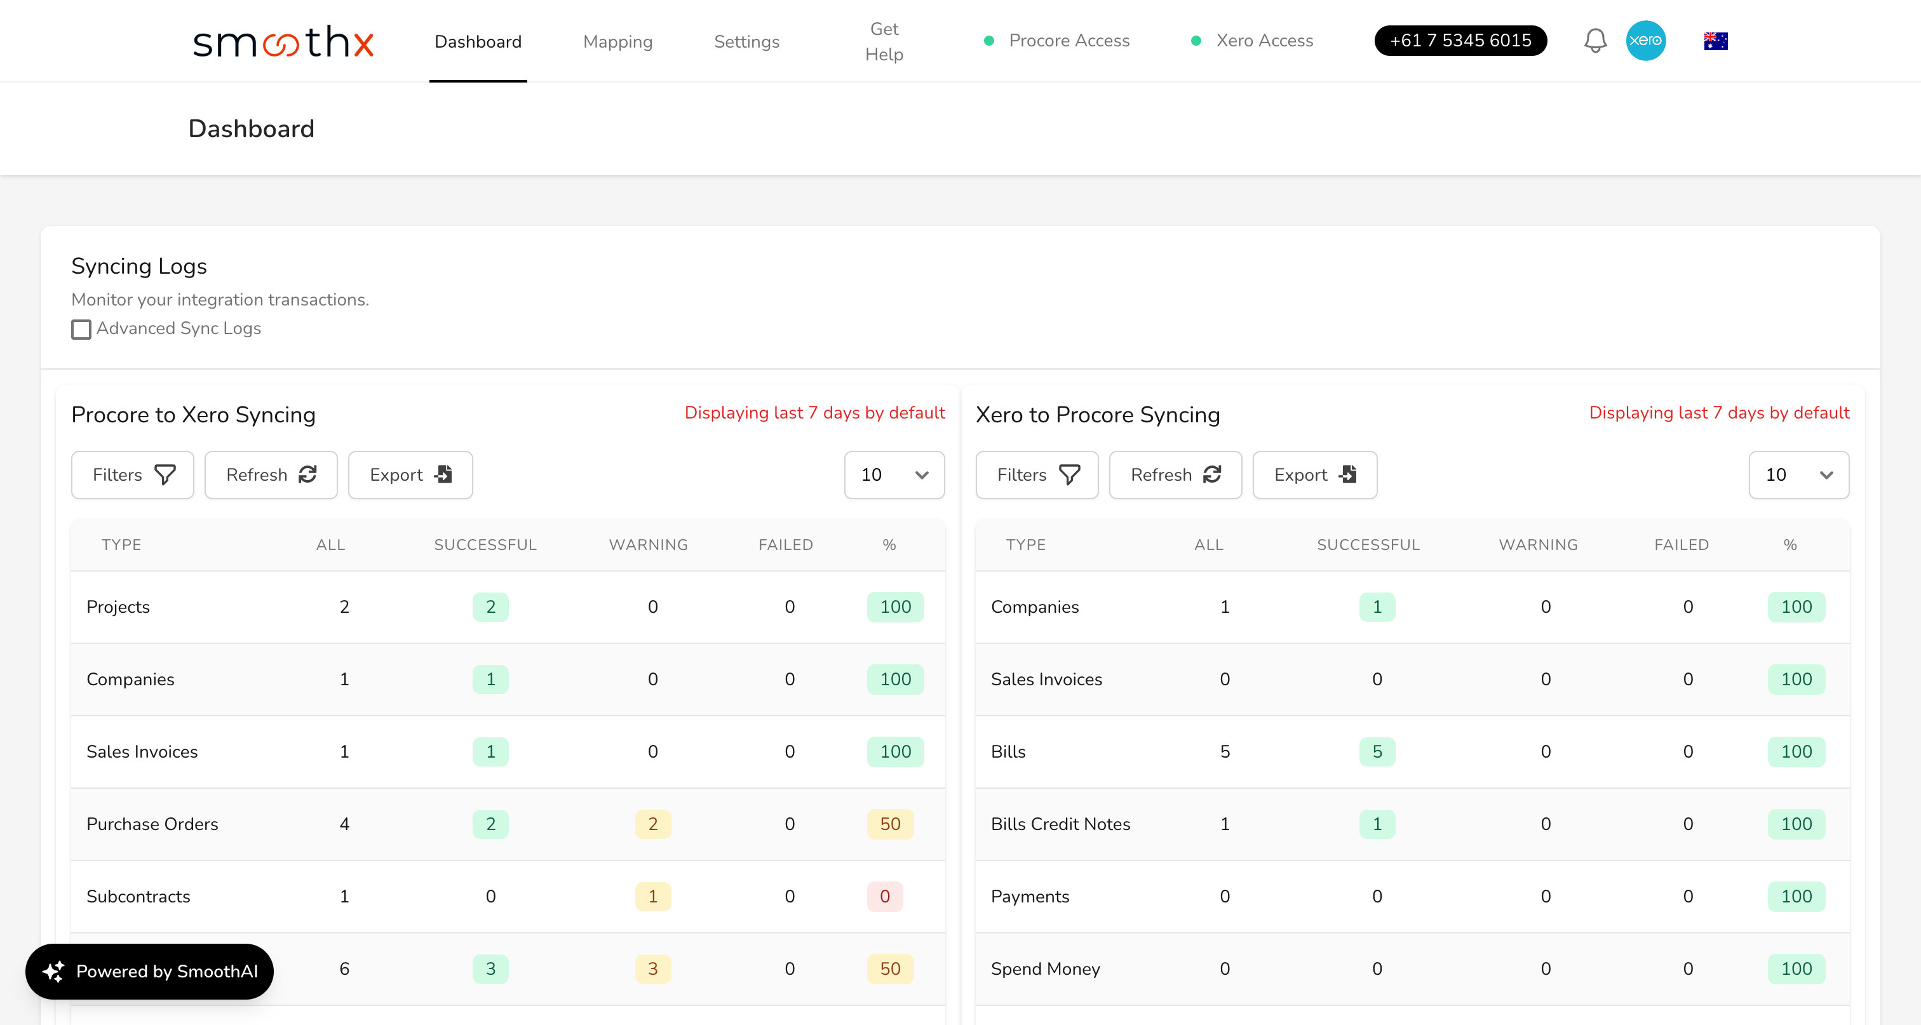Image resolution: width=1921 pixels, height=1025 pixels.
Task: Open the Settings tab
Action: [x=746, y=42]
